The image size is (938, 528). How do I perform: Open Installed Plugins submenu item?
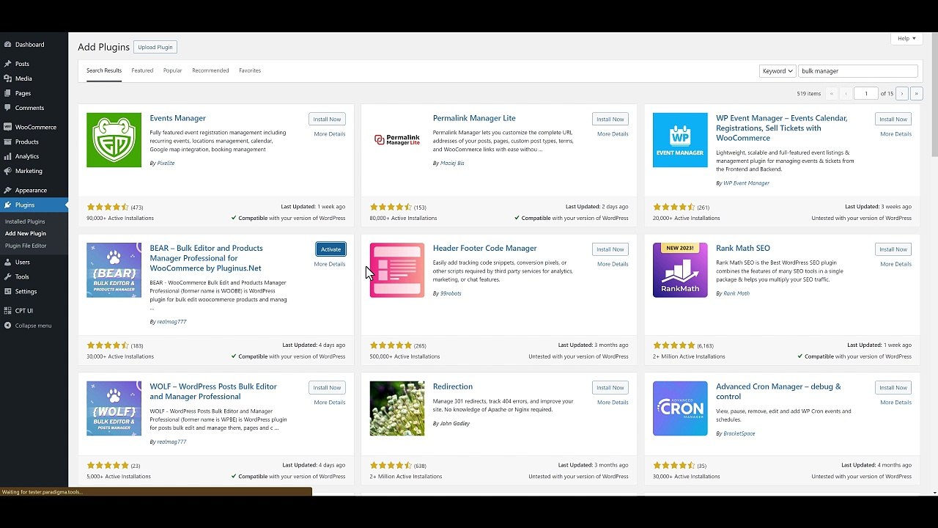coord(25,221)
